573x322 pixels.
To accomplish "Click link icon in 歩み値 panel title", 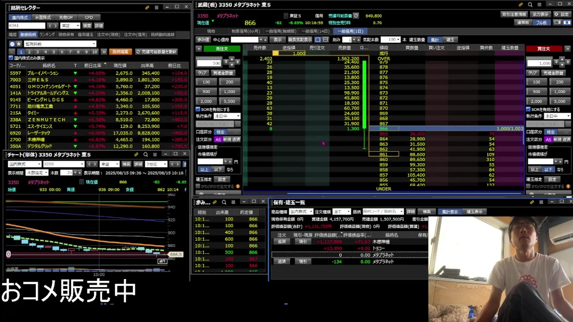I will pos(215,202).
